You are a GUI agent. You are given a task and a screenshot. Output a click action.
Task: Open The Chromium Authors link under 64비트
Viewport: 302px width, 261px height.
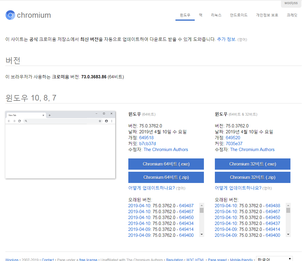166,150
